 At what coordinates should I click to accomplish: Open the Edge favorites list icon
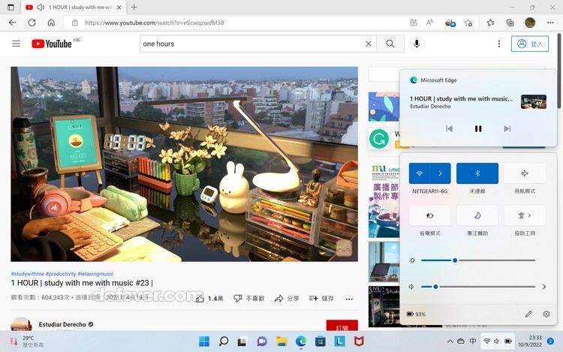tap(490, 23)
